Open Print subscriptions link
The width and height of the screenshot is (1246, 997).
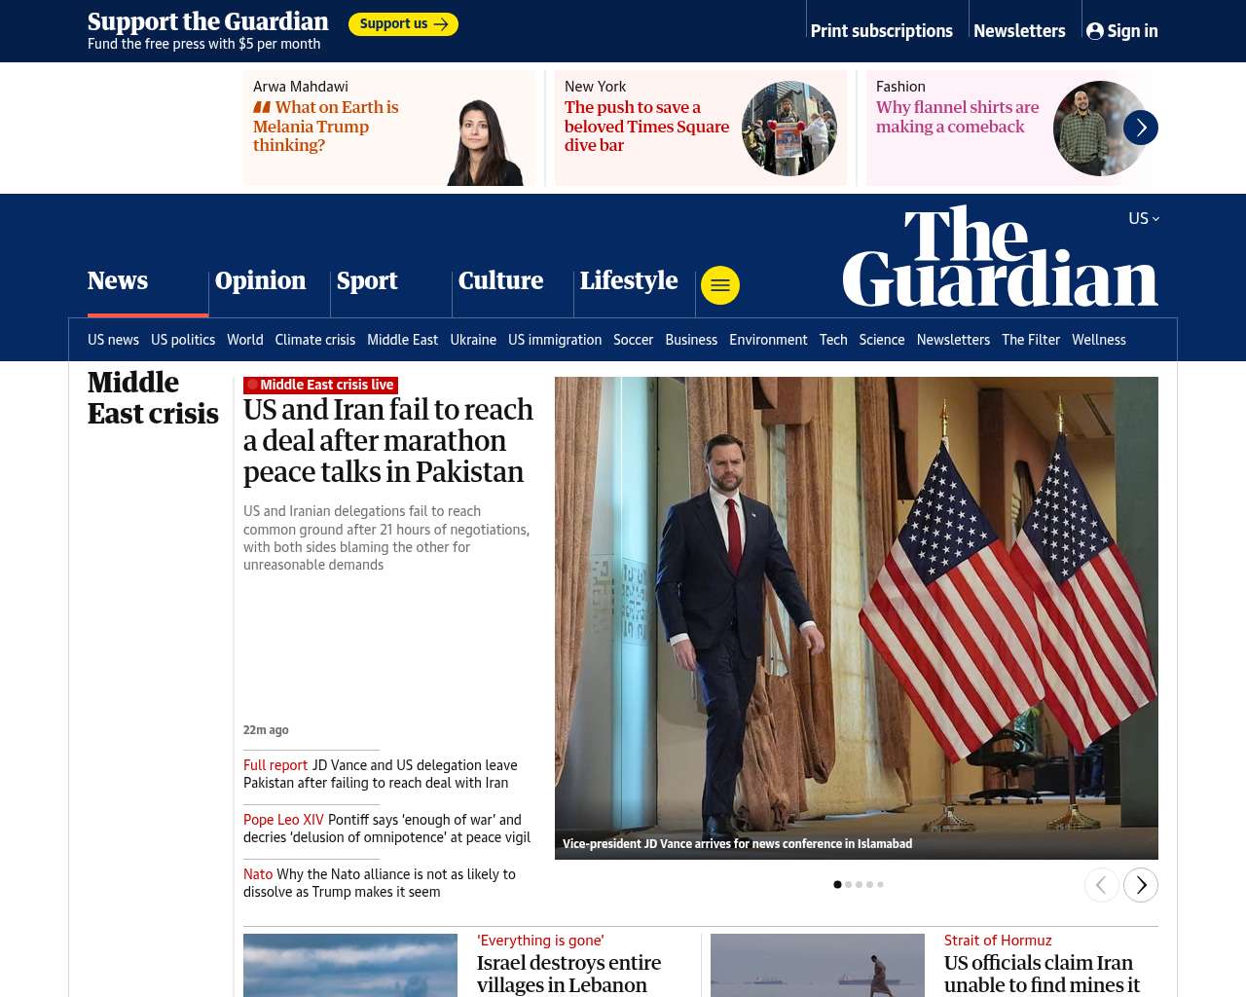(882, 31)
